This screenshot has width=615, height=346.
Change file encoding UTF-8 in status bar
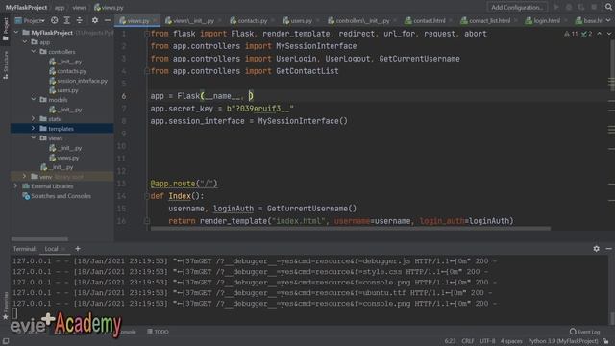click(487, 342)
